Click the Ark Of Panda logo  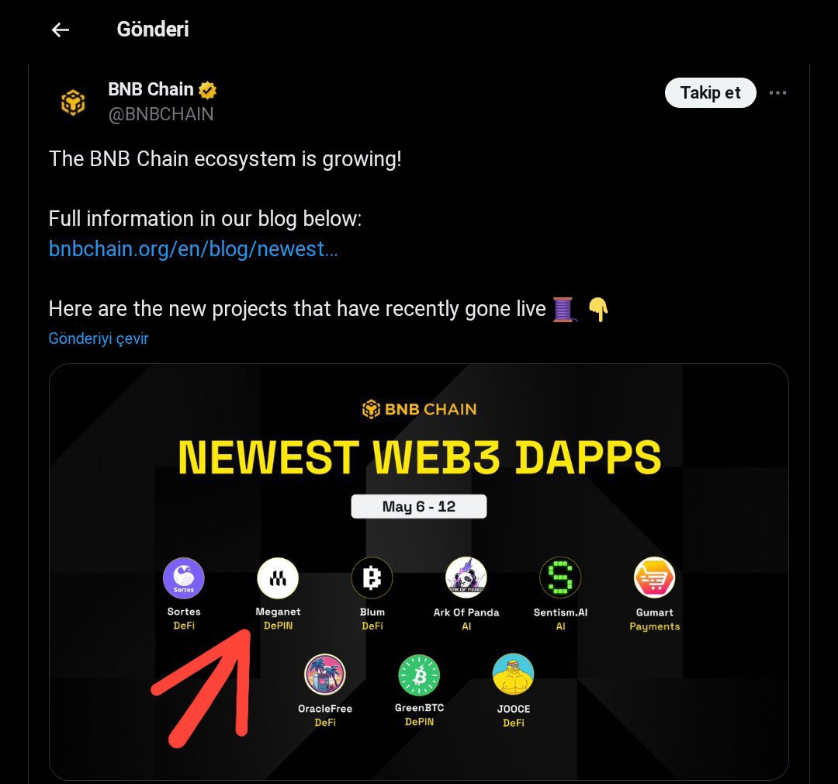pyautogui.click(x=466, y=578)
